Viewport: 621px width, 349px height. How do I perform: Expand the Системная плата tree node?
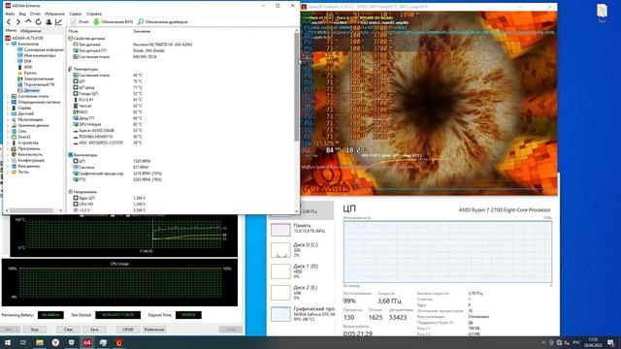[8, 96]
